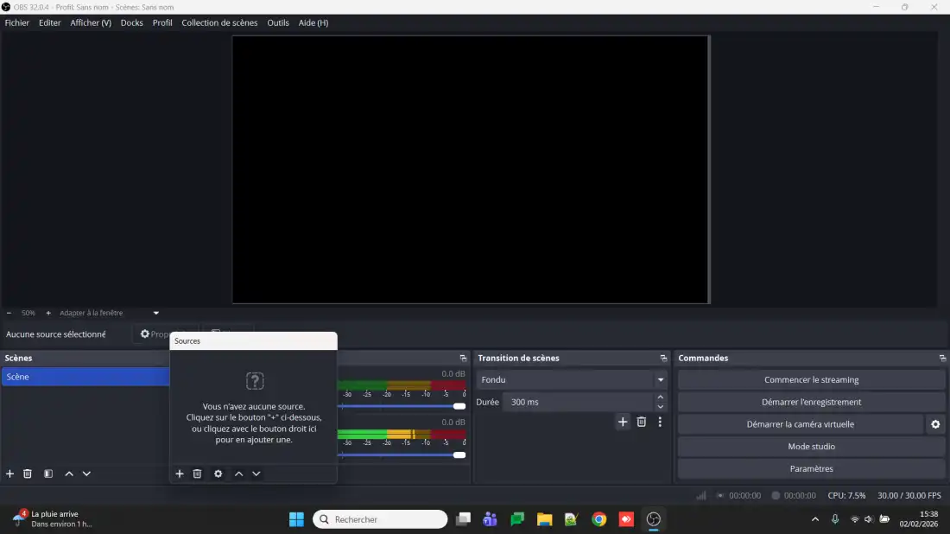Click the trash icon in the Scènes panel
This screenshot has height=534, width=950.
(x=28, y=474)
